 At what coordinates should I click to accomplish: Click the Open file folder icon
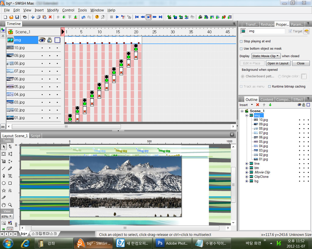(x=11, y=17)
